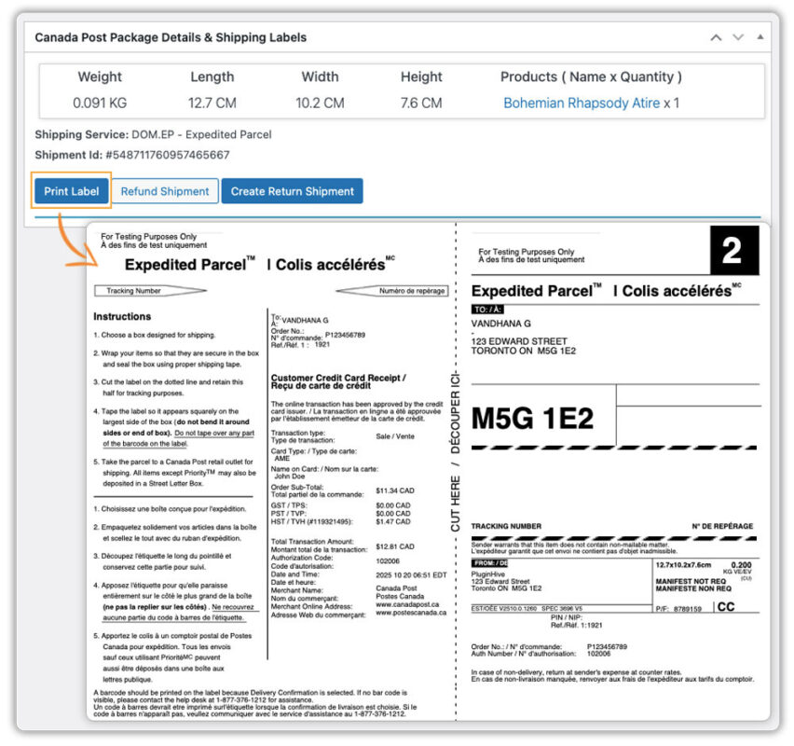Viewport: 794px width, 746px height.
Task: Open the Bohemian Rhapsody Atire product link
Action: [582, 103]
